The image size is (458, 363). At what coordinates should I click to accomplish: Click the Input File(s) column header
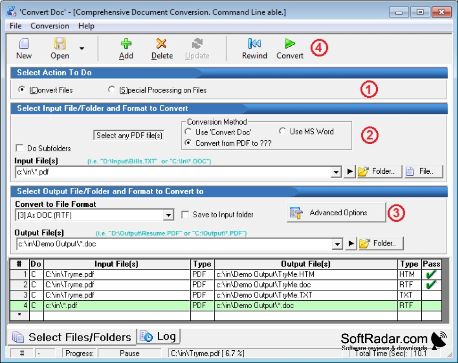click(117, 264)
